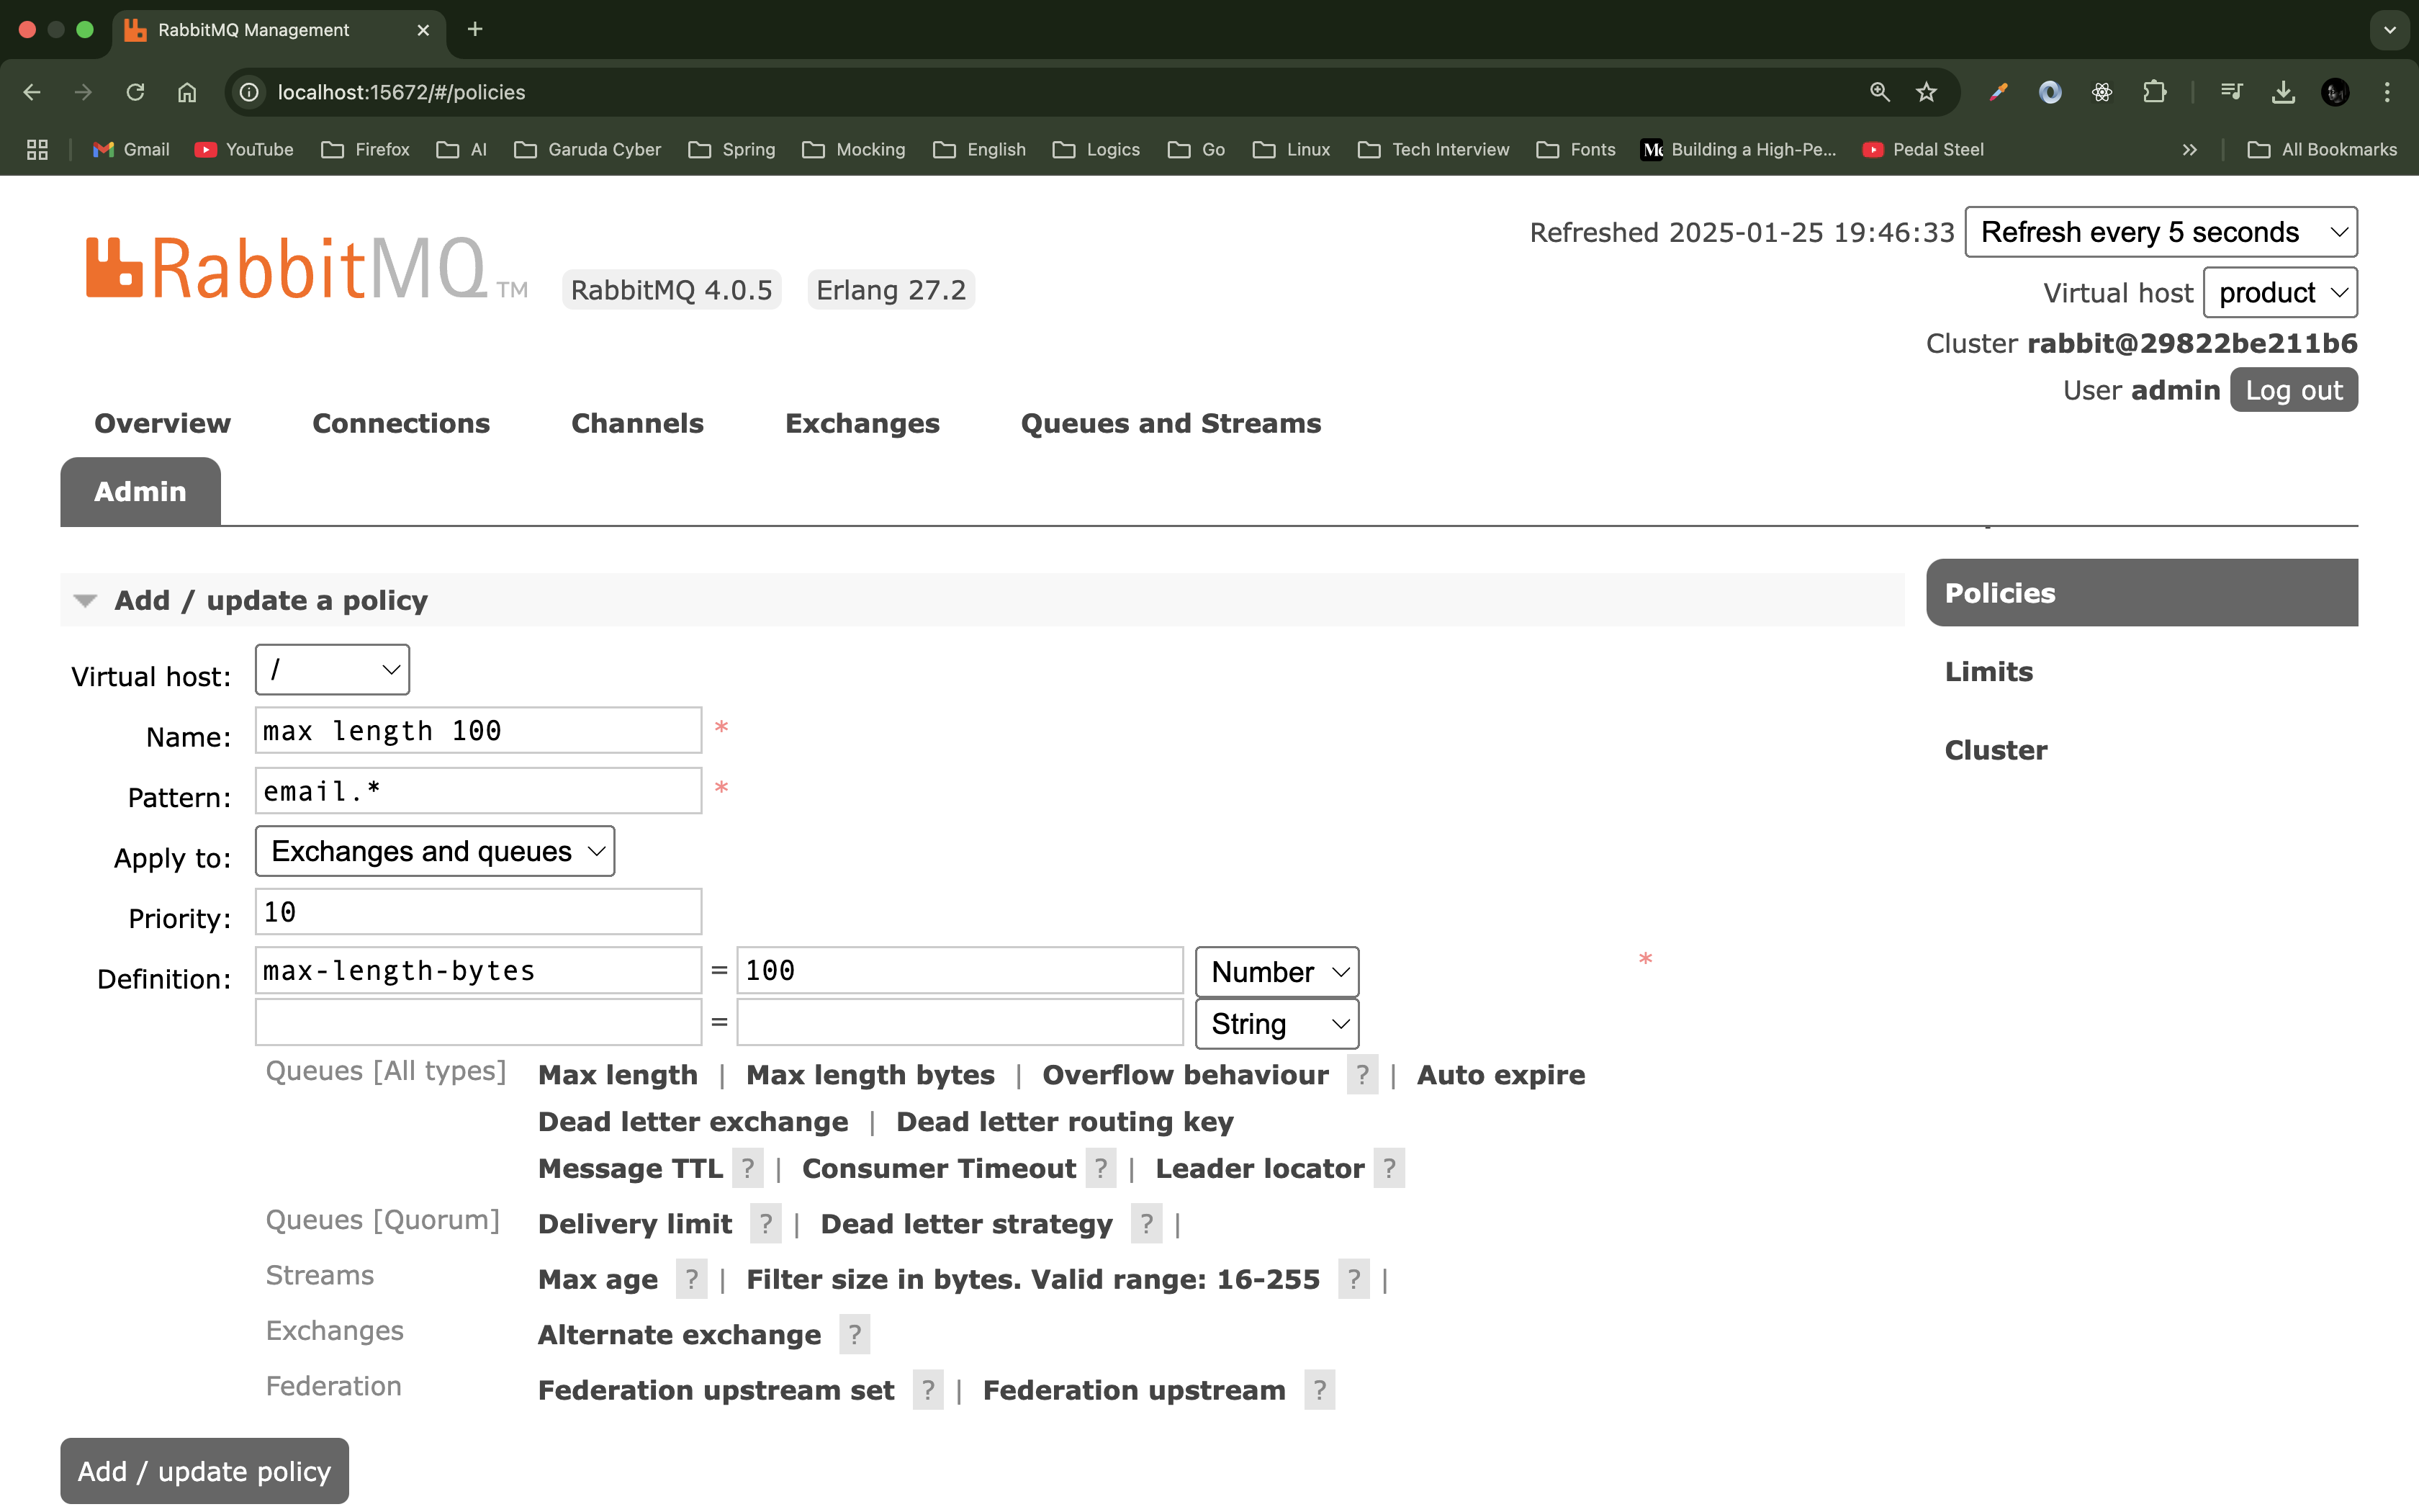
Task: Click the Pattern input field
Action: 479,791
